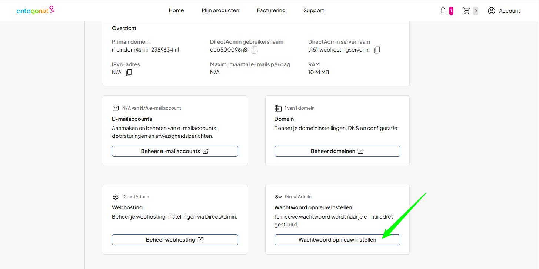Click the primary domain maindom4slim-2389634.nl text

(x=145, y=50)
